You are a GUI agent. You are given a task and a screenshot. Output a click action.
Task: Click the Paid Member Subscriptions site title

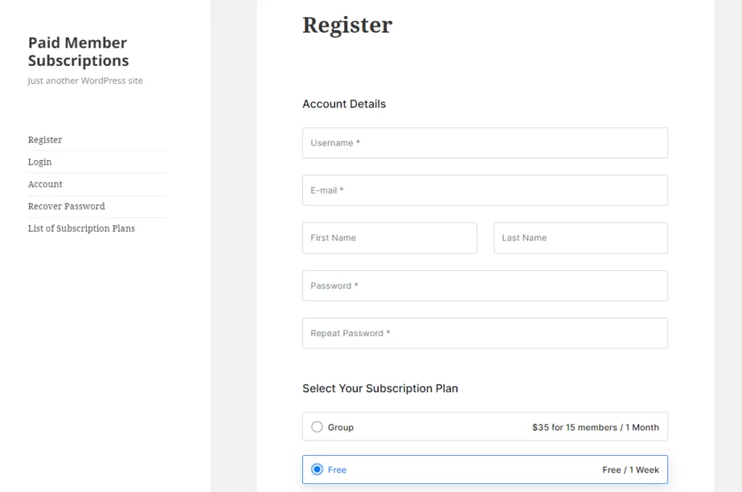[78, 51]
